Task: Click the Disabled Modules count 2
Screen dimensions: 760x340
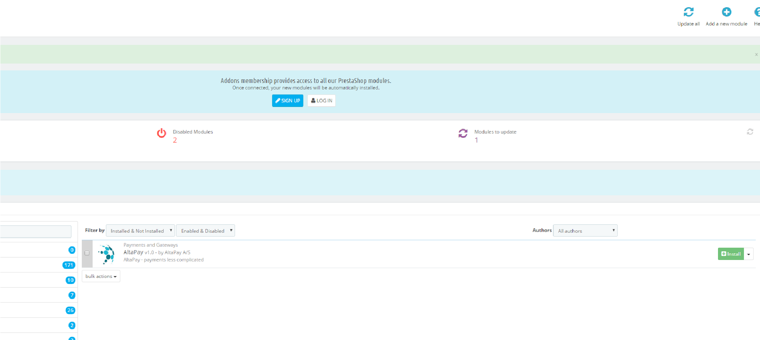Action: pyautogui.click(x=175, y=140)
